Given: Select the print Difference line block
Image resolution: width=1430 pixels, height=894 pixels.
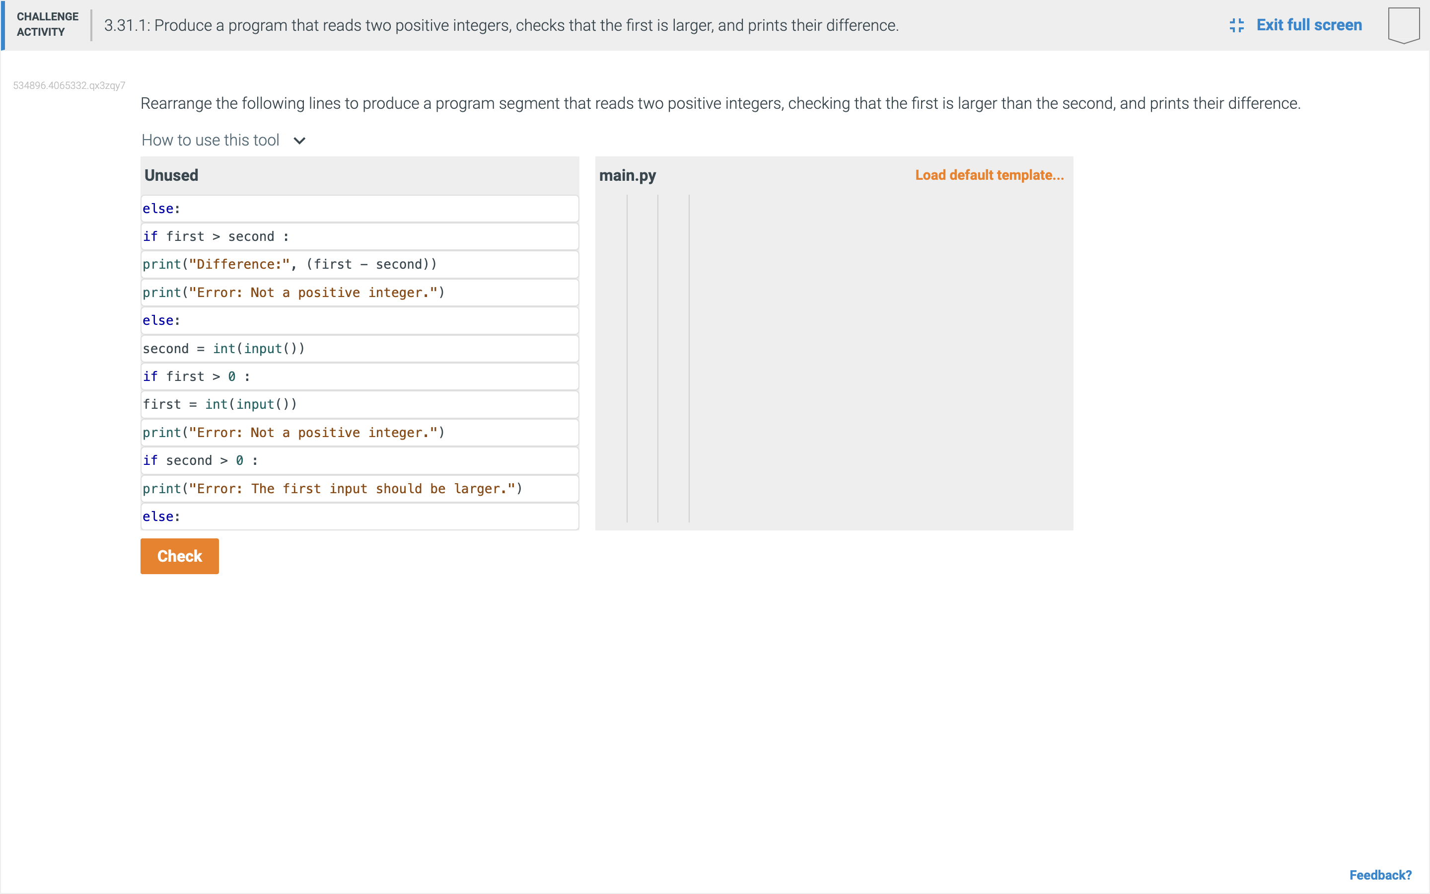Looking at the screenshot, I should click(x=360, y=264).
